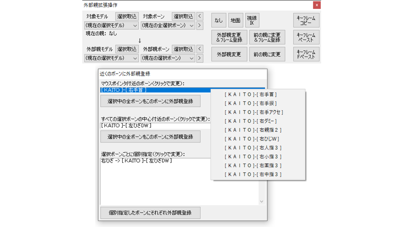Choose [KAITO]-[右親指２] from popup menu
403x227 pixels.
[258, 130]
